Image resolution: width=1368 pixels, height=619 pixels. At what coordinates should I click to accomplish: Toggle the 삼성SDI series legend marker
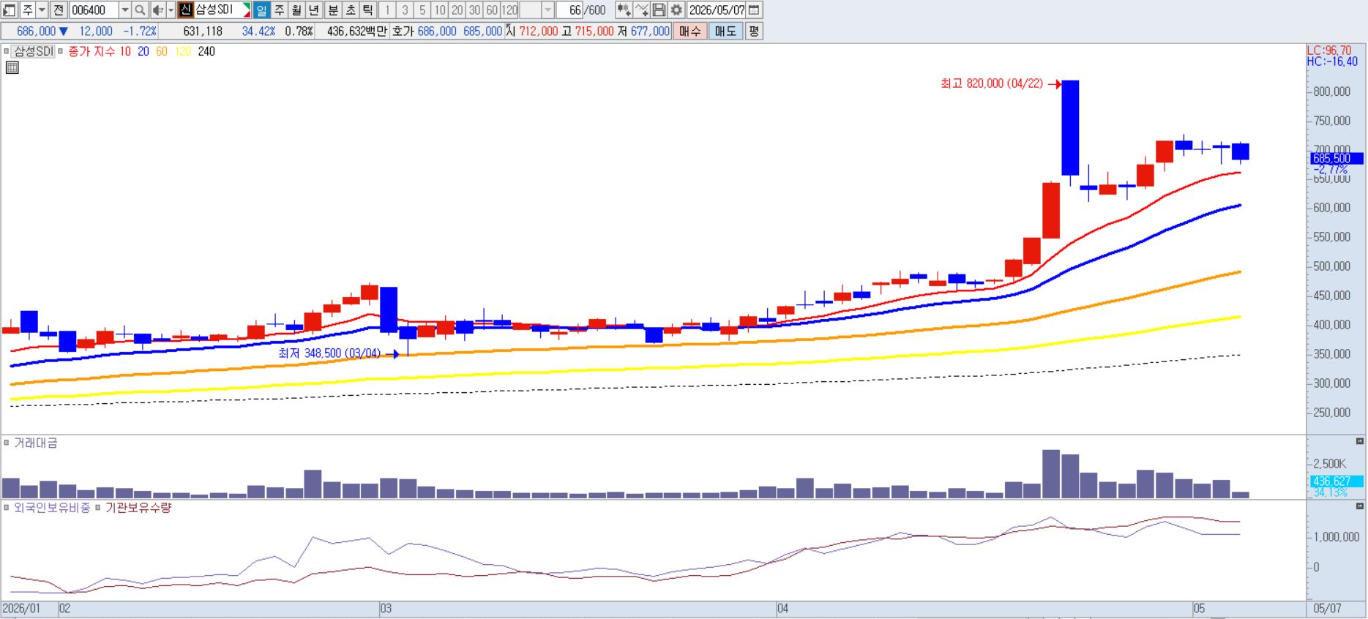(7, 51)
